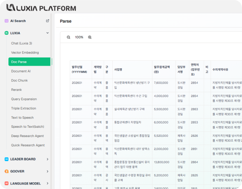This screenshot has width=242, height=189.
Task: Open AI Search external link icon
Action: tap(48, 21)
